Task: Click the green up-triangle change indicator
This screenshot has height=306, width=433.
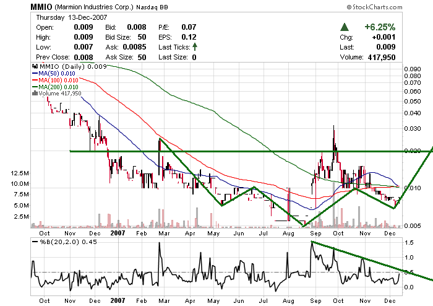Action: [345, 27]
